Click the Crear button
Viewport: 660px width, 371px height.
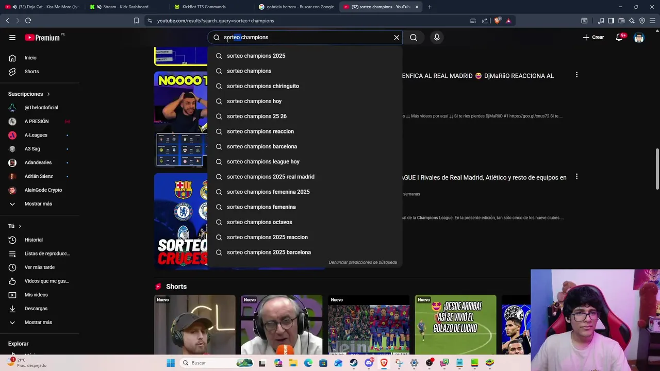[593, 37]
